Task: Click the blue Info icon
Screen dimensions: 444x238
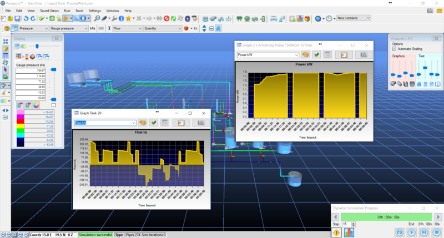Action: pos(120,18)
